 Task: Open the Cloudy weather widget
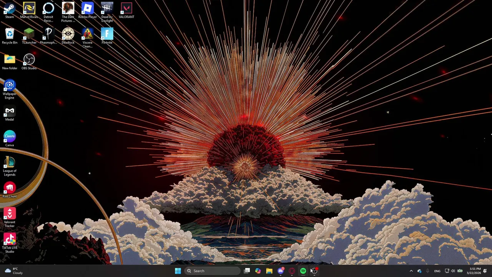(x=14, y=271)
